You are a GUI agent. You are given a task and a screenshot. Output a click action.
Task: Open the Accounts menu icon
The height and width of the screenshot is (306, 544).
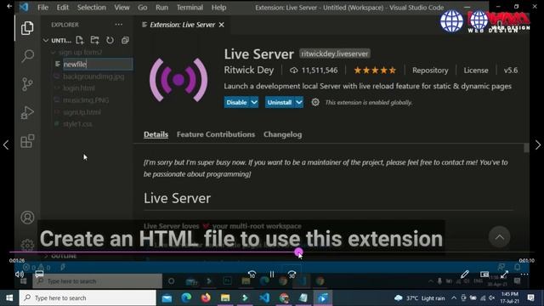pyautogui.click(x=27, y=218)
